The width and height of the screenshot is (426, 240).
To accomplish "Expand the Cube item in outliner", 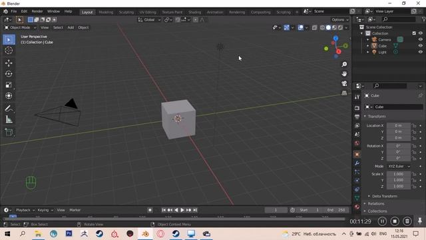I will click(x=368, y=46).
